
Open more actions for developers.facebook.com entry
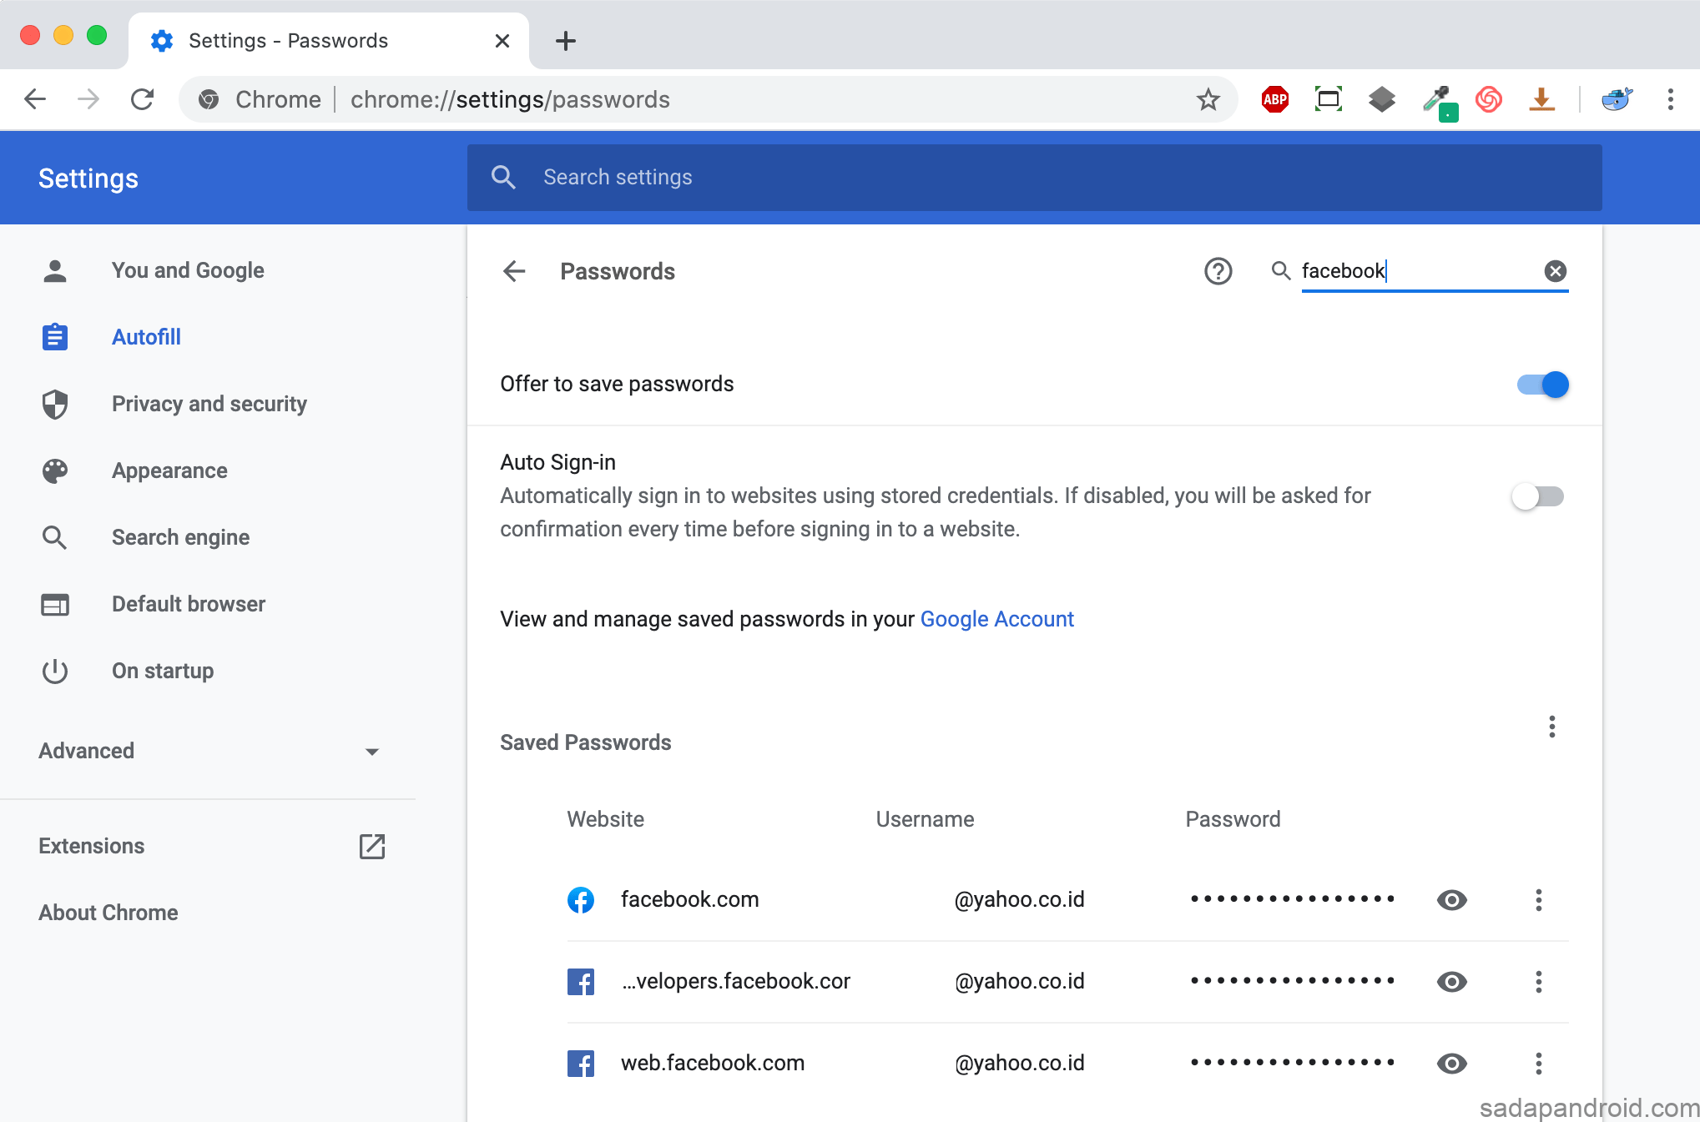pos(1538,982)
